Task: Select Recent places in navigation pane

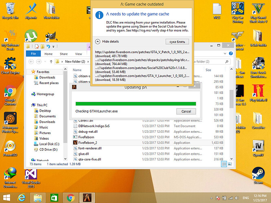Action: pyautogui.click(x=49, y=83)
